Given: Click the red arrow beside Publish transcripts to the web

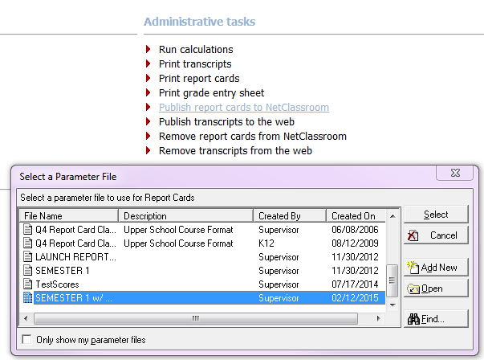Looking at the screenshot, I should pyautogui.click(x=148, y=121).
